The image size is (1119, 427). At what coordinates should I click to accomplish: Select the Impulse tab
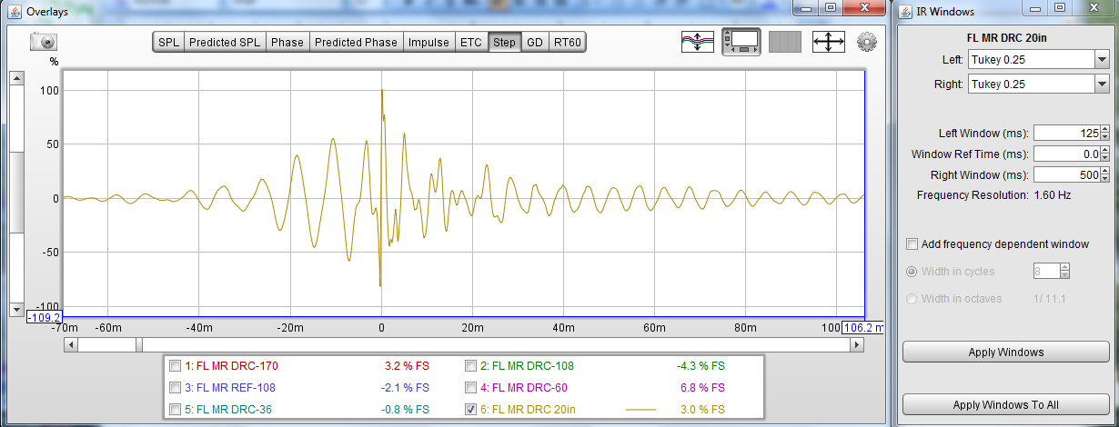[x=428, y=43]
